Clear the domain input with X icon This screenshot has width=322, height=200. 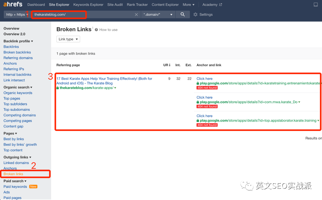pos(136,14)
